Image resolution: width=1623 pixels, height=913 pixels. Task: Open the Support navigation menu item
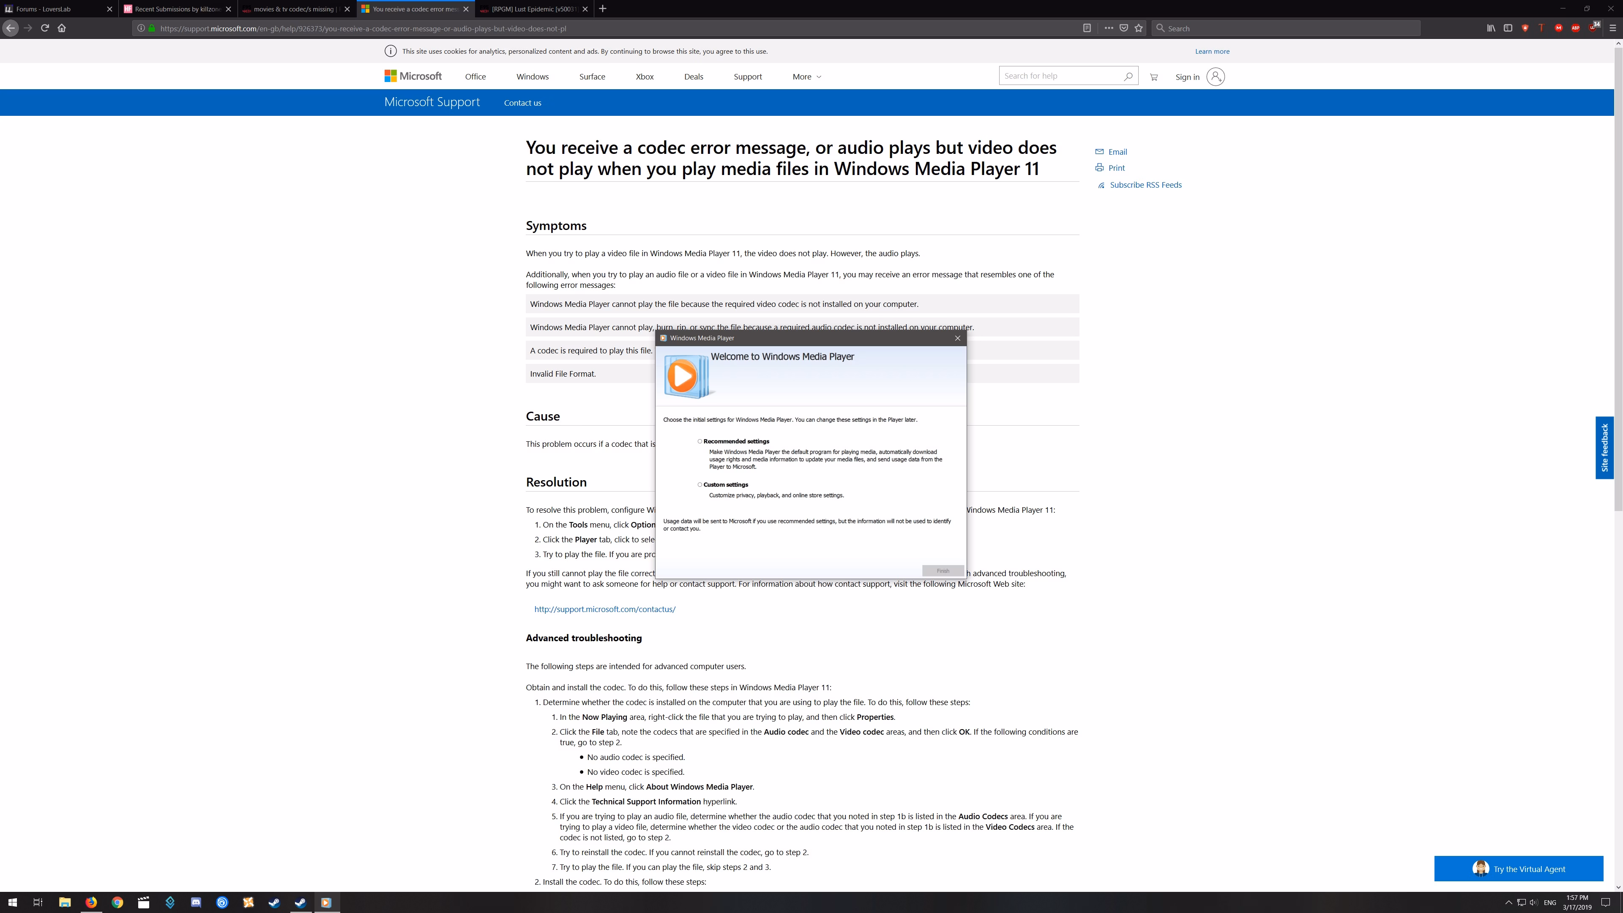[x=747, y=77]
